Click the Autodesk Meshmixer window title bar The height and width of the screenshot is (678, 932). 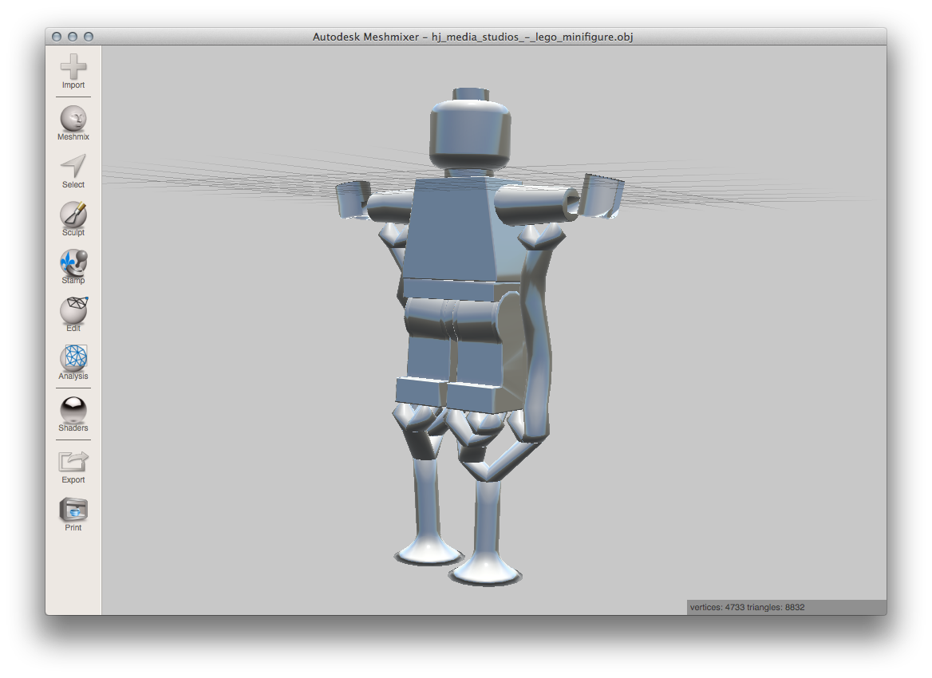click(472, 37)
